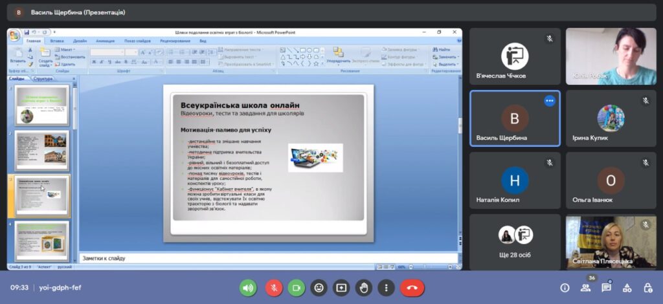Unmute the microphone in the call bar
This screenshot has height=304, width=663.
point(274,288)
